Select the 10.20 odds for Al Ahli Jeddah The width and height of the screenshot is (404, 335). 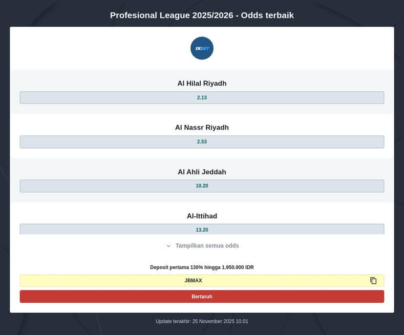click(x=202, y=186)
